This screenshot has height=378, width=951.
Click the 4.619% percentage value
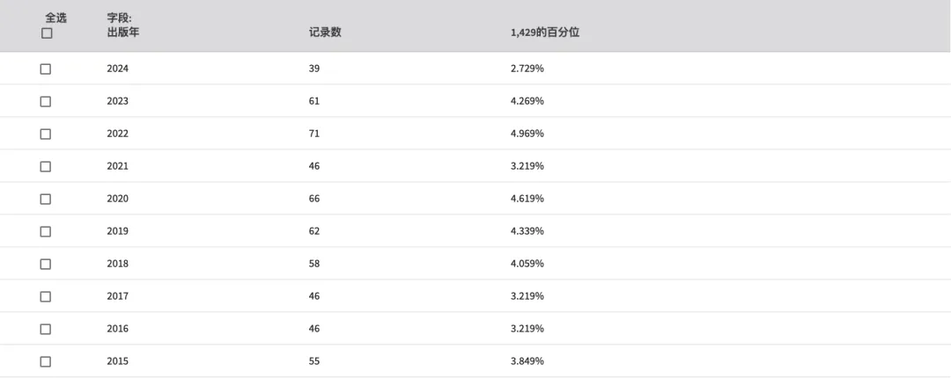527,199
